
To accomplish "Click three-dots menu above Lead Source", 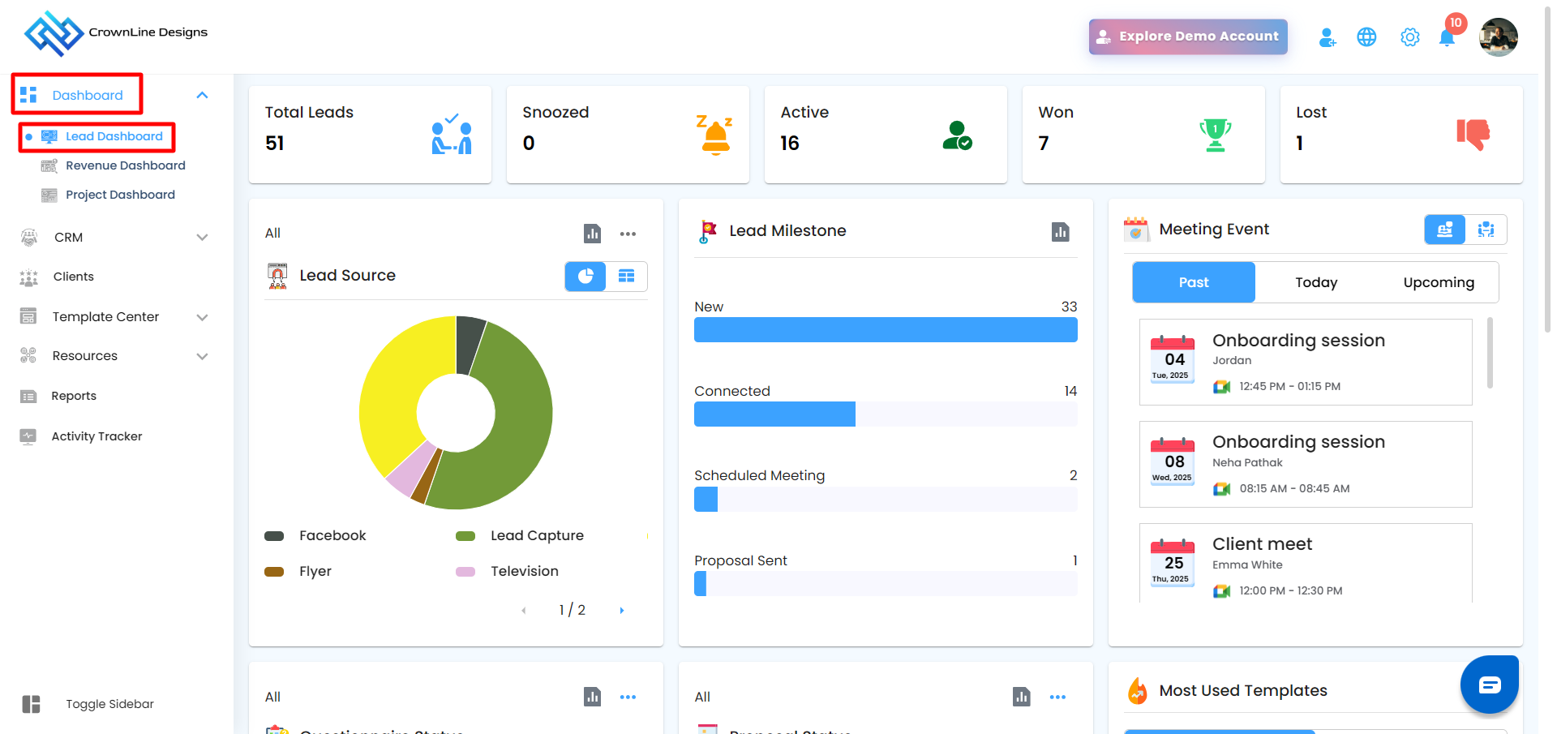I will 628,234.
